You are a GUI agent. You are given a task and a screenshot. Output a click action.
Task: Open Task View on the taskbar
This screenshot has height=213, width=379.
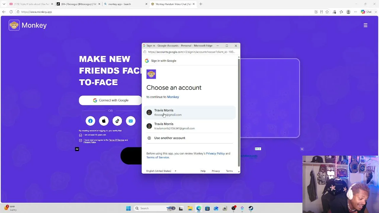[181, 209]
